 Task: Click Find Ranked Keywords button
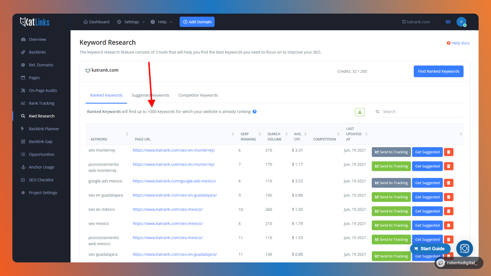(439, 71)
